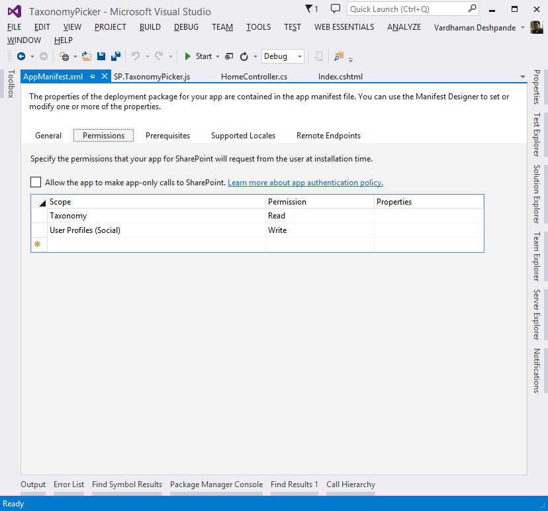Click the Undo toolbar icon
The width and height of the screenshot is (548, 511).
click(x=136, y=56)
